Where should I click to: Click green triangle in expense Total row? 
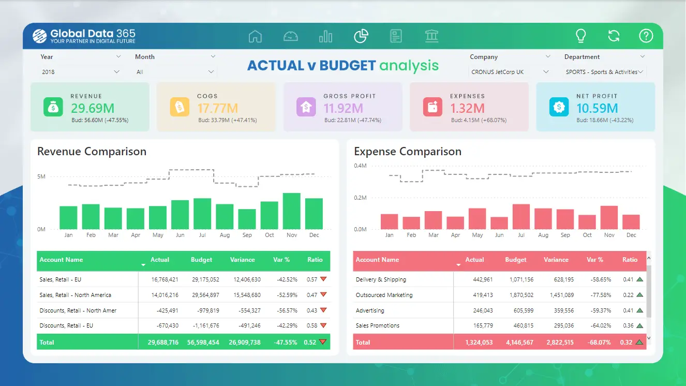pos(639,342)
